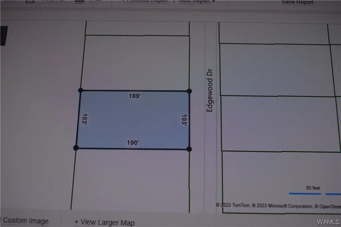Click the 50 feet scale bar
The height and width of the screenshot is (227, 341).
point(305,193)
